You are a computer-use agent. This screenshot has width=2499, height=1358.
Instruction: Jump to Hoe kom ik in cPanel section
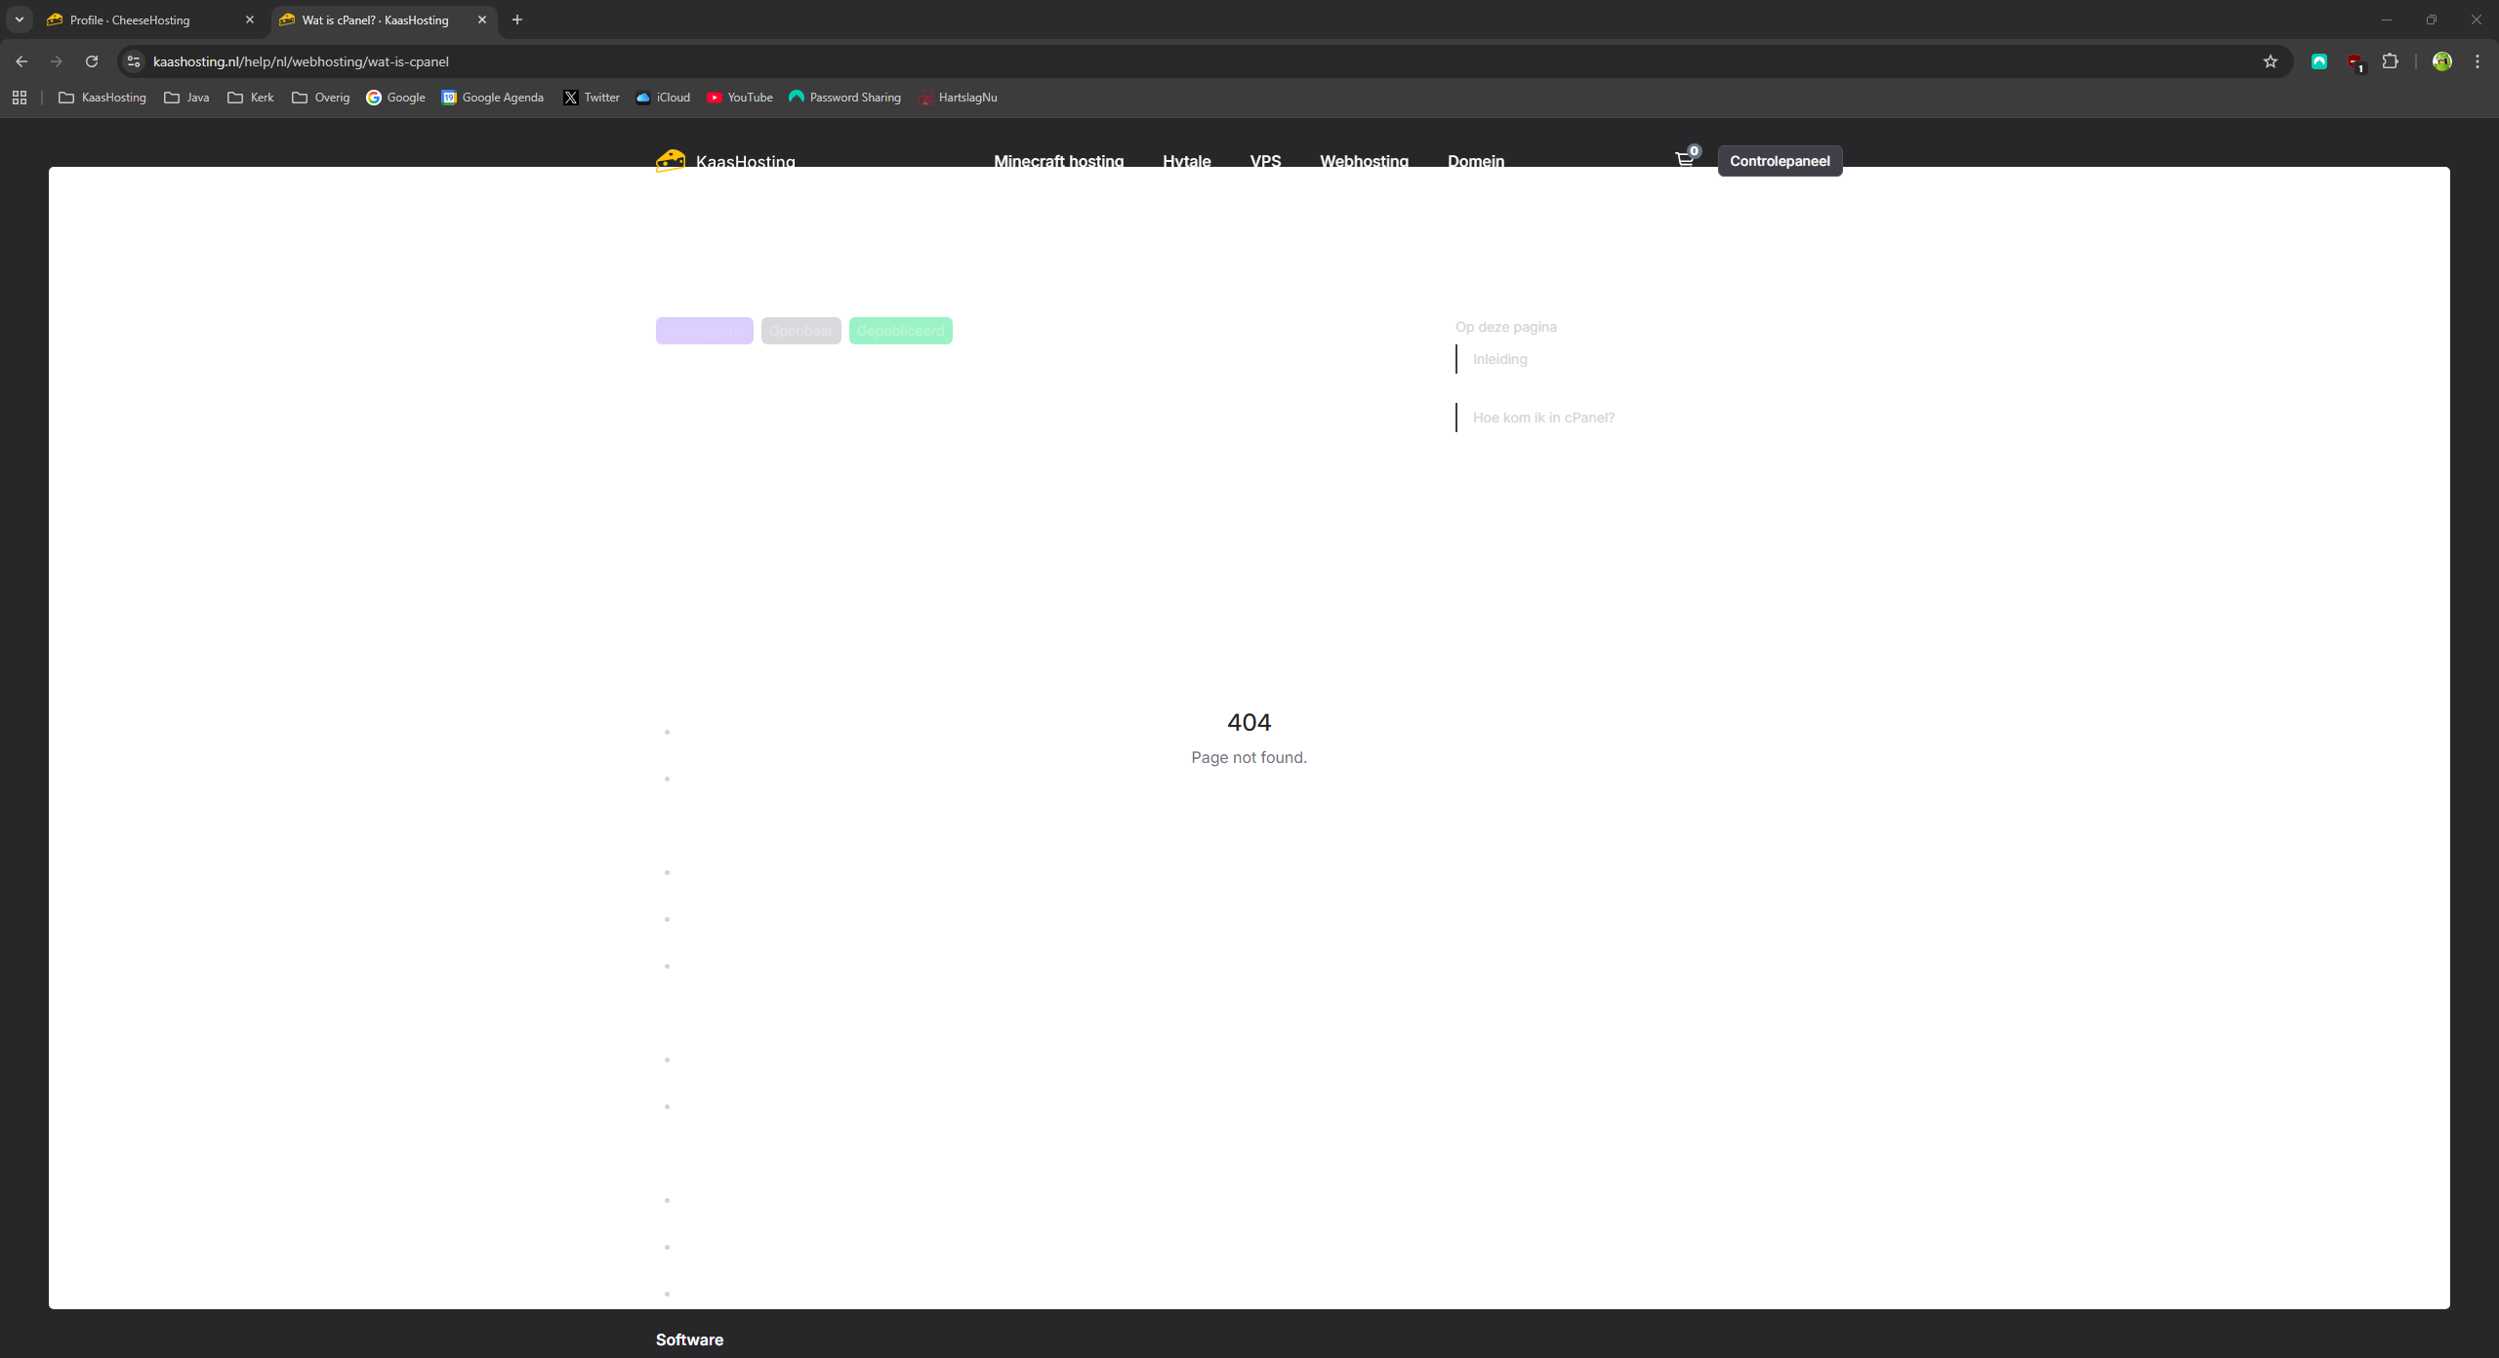pos(1542,418)
